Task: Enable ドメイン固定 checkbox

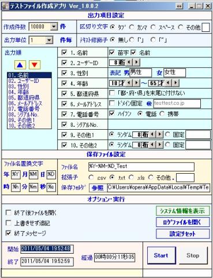Action: 112,103
